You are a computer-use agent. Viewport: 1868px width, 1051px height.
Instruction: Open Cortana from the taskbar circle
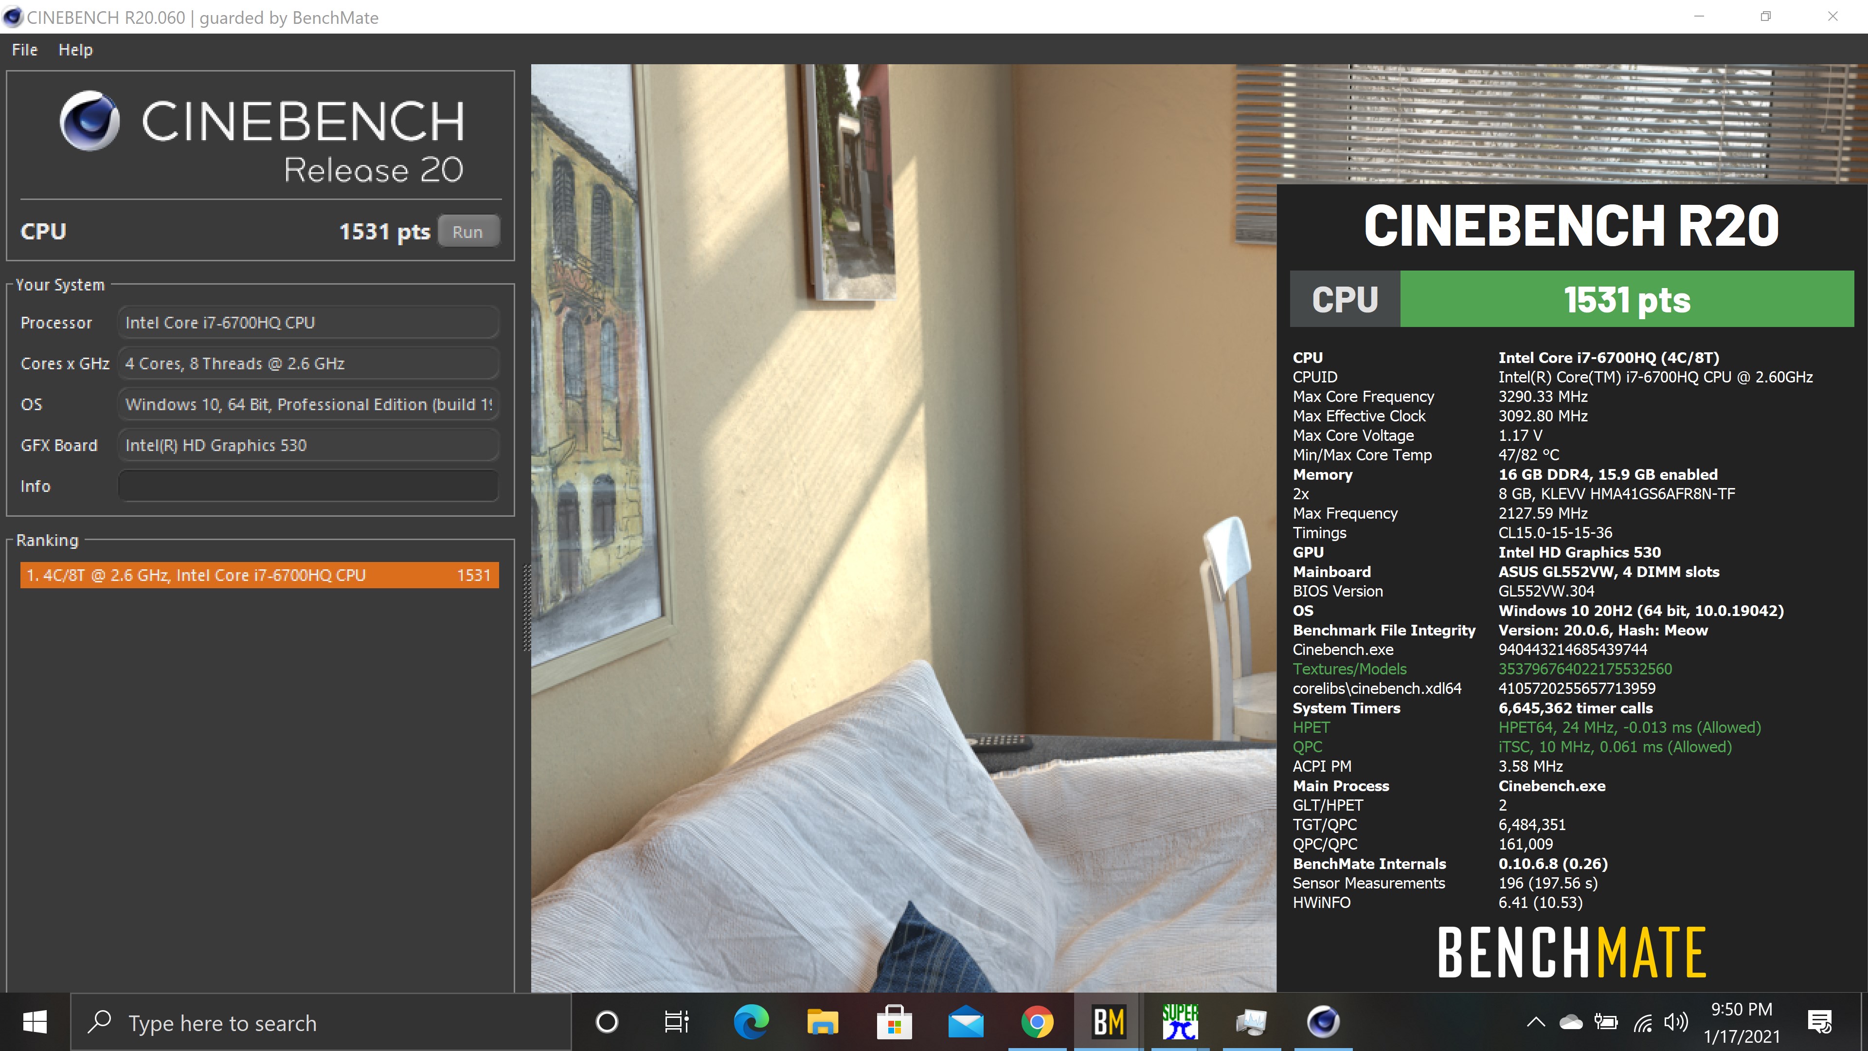pyautogui.click(x=606, y=1022)
